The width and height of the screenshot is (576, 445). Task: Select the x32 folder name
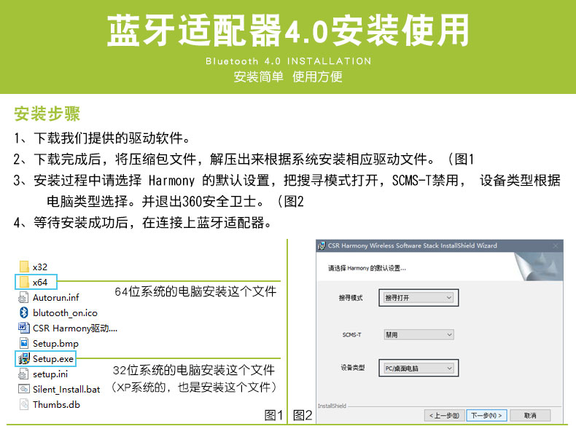[40, 267]
